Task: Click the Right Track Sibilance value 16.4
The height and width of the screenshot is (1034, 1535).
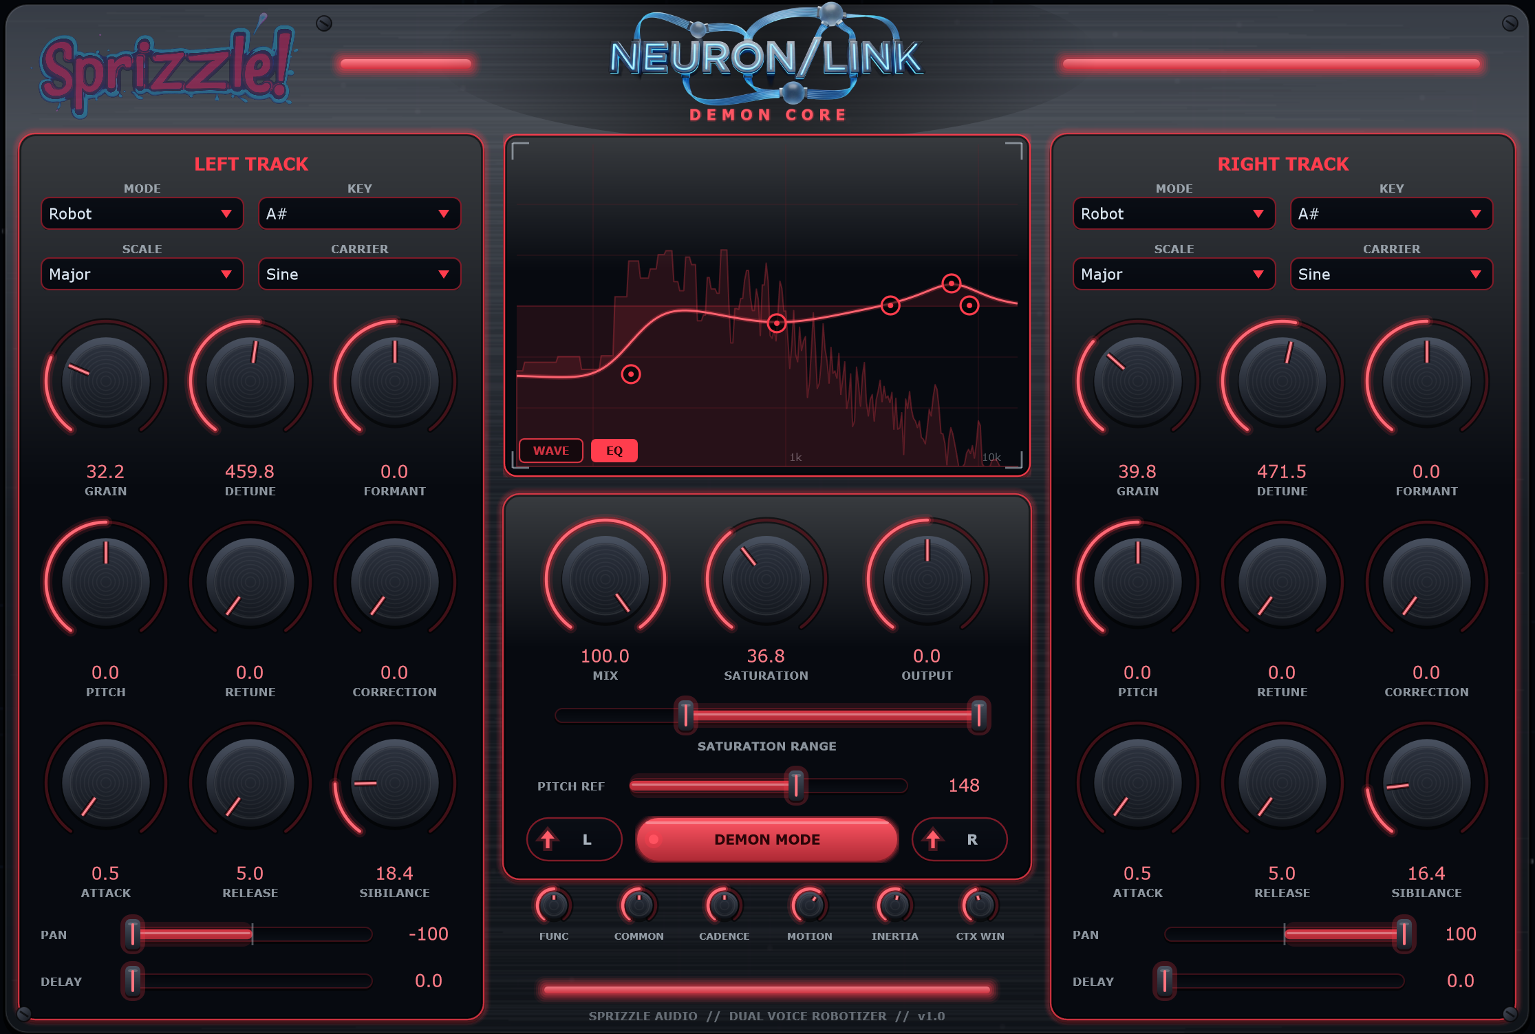Action: tap(1426, 874)
